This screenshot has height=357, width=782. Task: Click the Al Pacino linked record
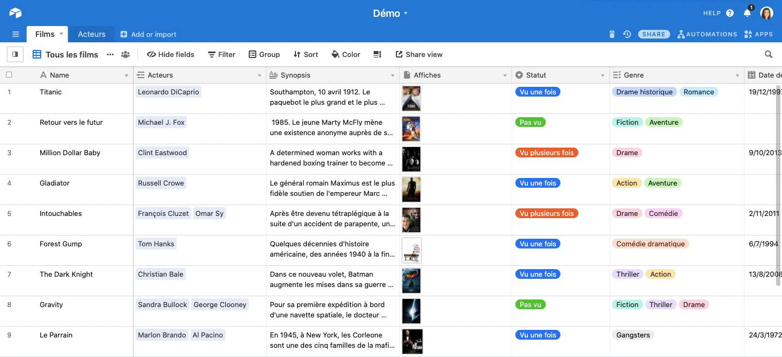click(x=208, y=335)
